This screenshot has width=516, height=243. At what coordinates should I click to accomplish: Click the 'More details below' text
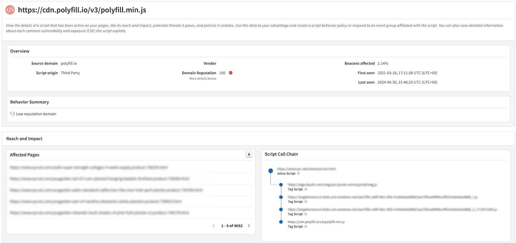(202, 78)
